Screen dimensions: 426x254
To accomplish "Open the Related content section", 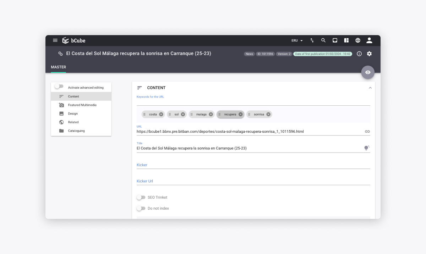I will click(x=73, y=122).
